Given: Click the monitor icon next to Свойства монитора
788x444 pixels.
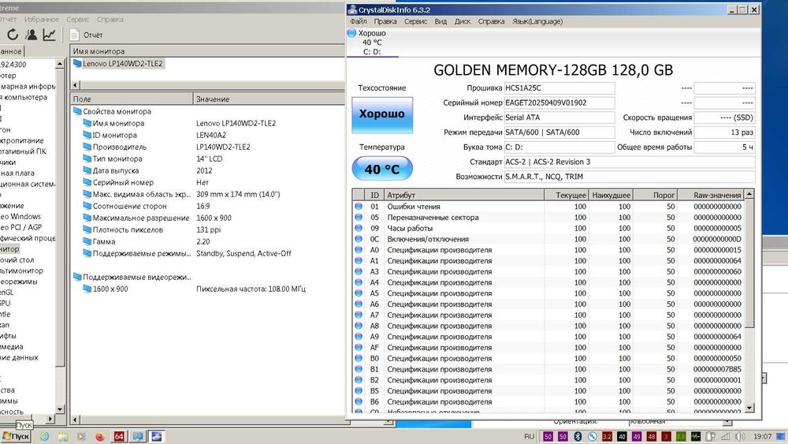Looking at the screenshot, I should [77, 111].
